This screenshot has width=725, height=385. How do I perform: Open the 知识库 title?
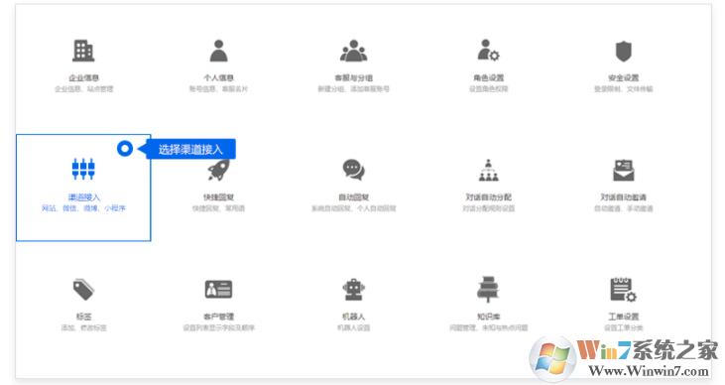(488, 317)
